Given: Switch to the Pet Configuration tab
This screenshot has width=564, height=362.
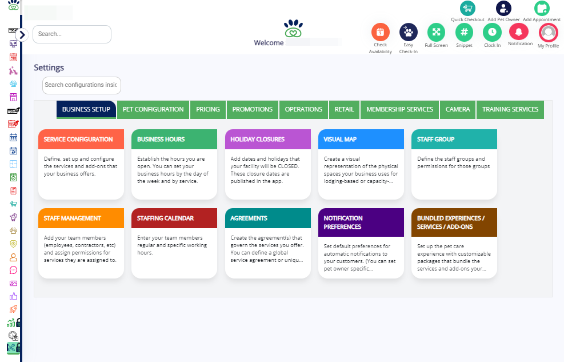Looking at the screenshot, I should 153,109.
